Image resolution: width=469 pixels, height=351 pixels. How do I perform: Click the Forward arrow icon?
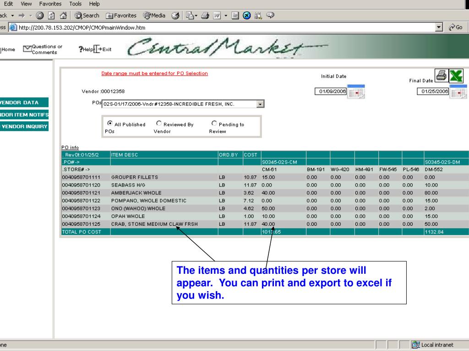pos(22,15)
